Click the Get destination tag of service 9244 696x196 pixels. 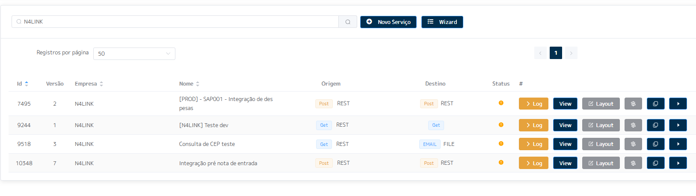(436, 125)
